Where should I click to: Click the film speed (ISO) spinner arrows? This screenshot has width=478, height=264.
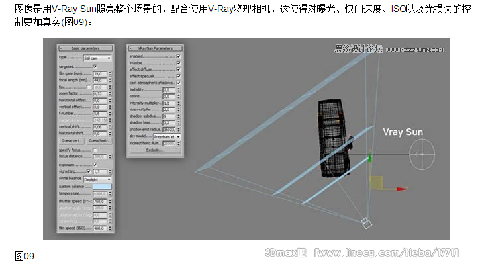(x=110, y=228)
